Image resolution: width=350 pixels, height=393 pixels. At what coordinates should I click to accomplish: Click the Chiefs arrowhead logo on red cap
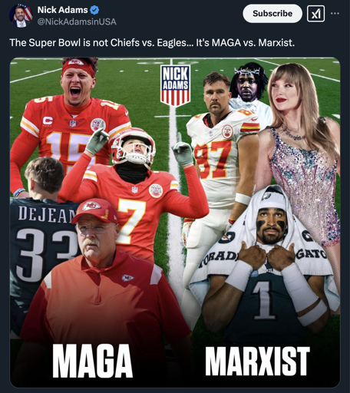(x=91, y=206)
